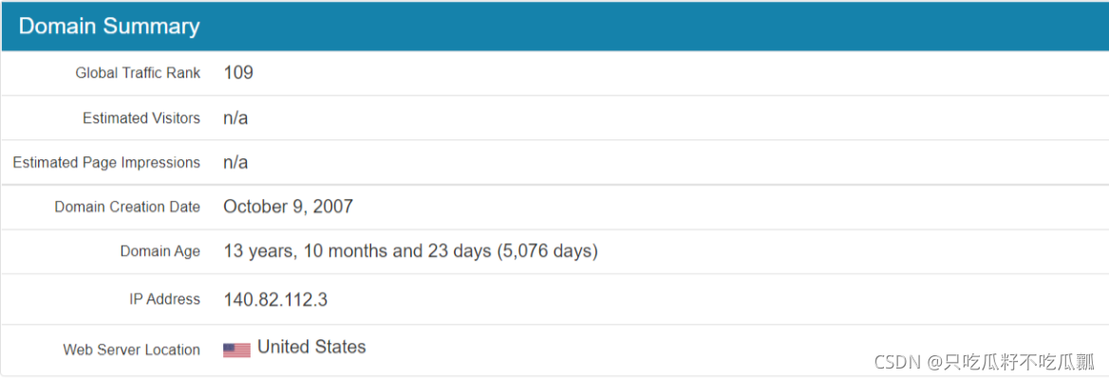Click the United States location text
Image resolution: width=1109 pixels, height=379 pixels.
pyautogui.click(x=311, y=347)
